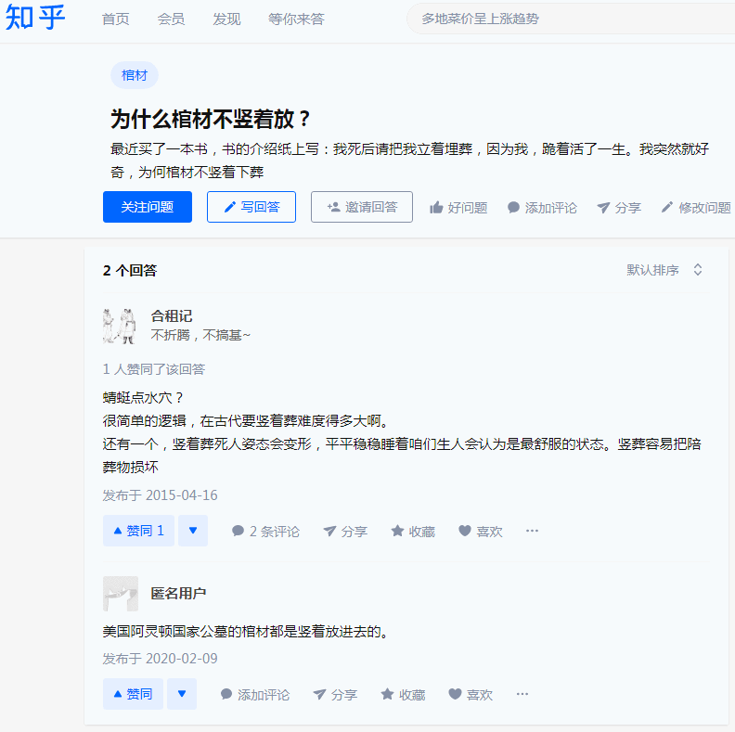This screenshot has width=735, height=732.
Task: Click the 关注问题 button
Action: click(x=148, y=207)
